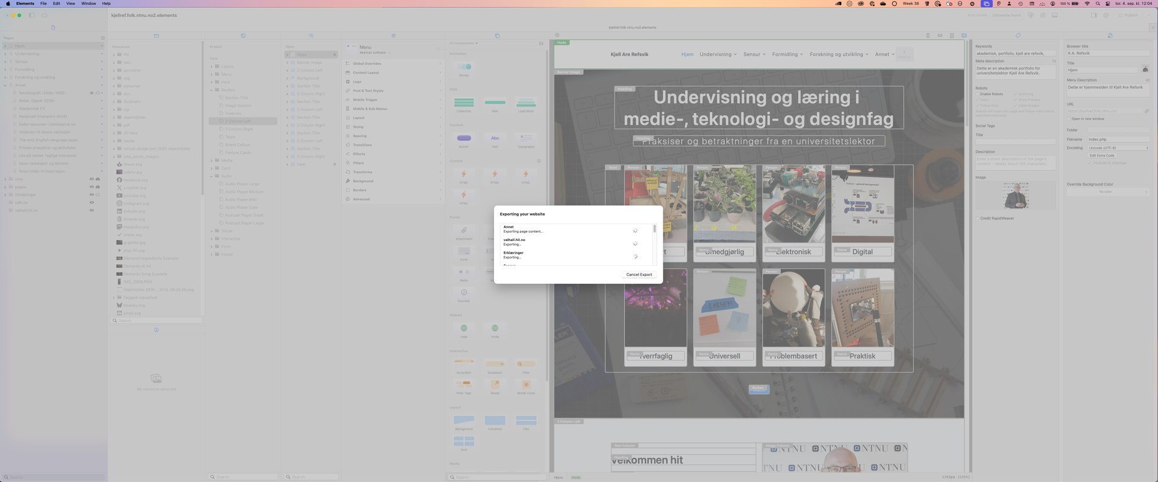1158x482 pixels.
Task: Open the Resources folder tab icon
Action: coord(156,36)
